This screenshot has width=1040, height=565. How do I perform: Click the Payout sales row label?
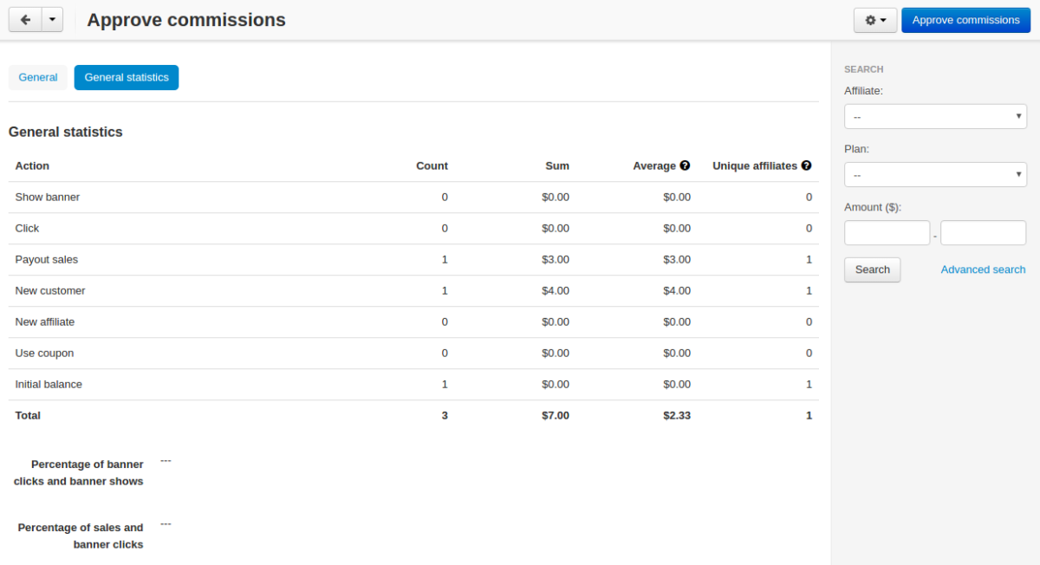(47, 259)
